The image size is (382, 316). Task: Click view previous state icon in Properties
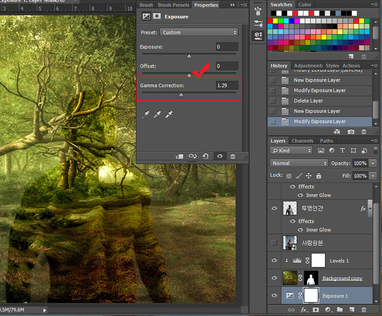coord(192,156)
